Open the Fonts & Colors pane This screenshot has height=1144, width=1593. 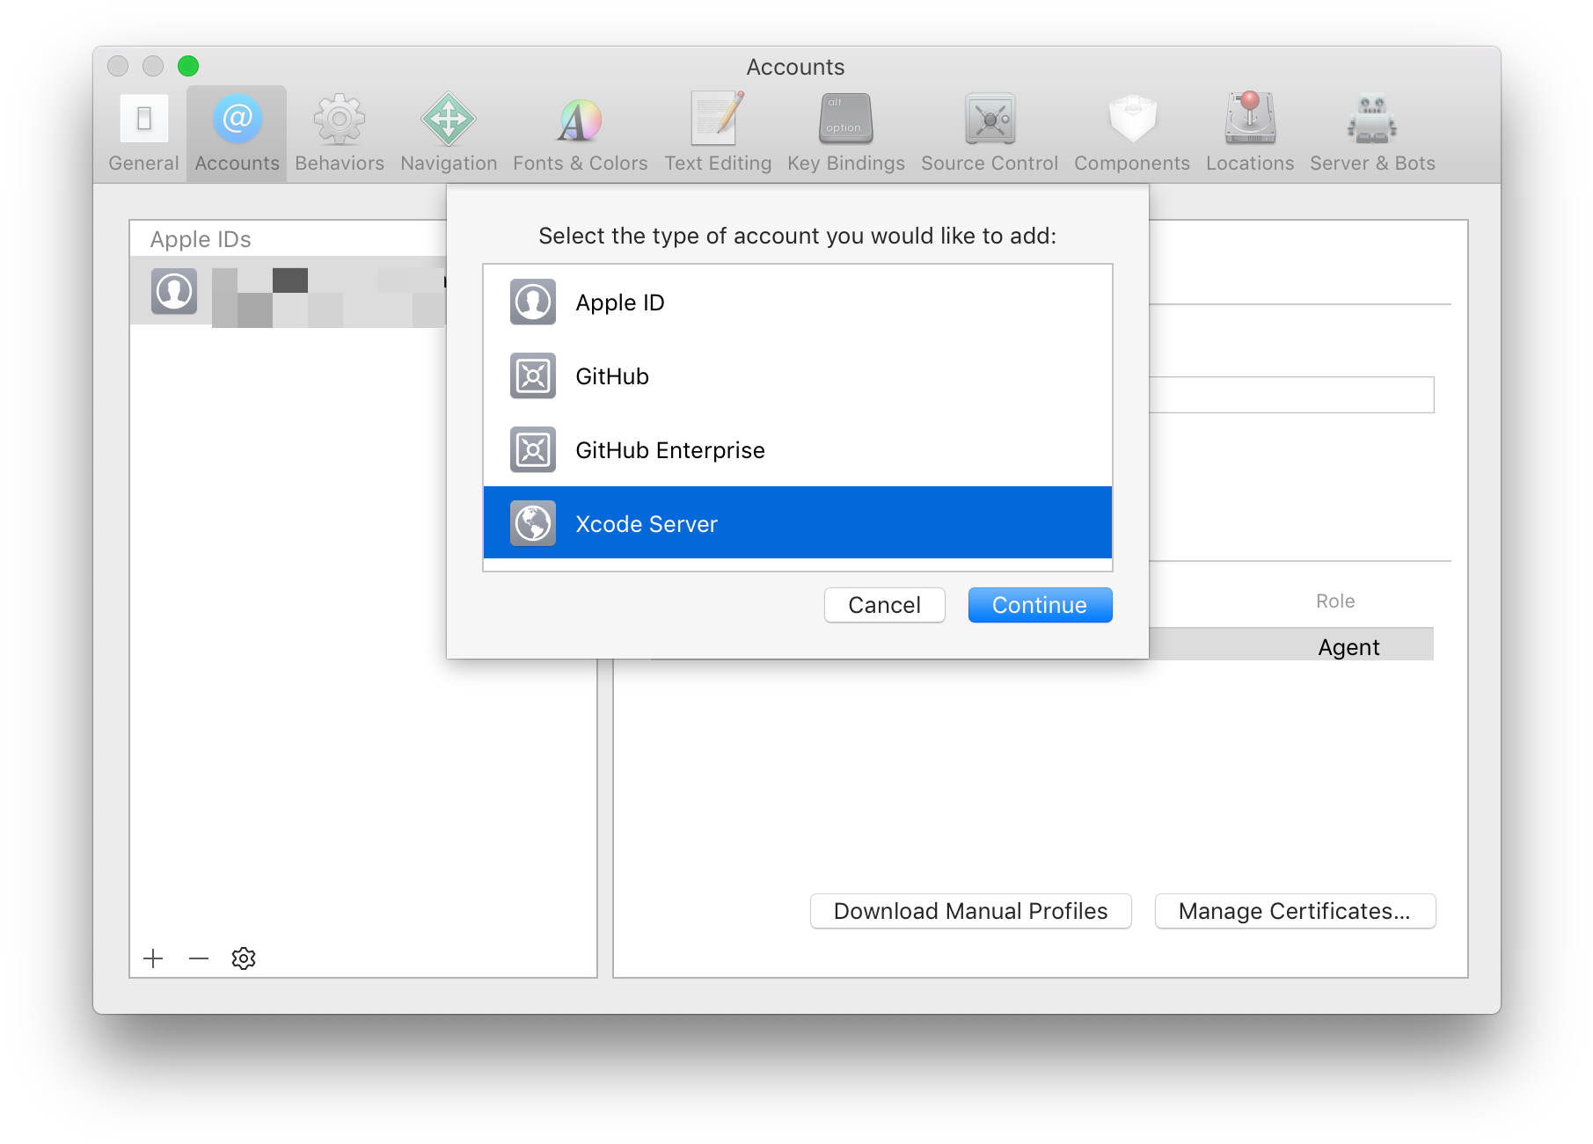[x=580, y=130]
